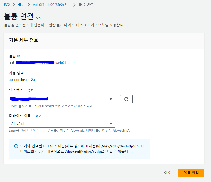Image resolution: width=211 pixels, height=182 pixels.
Task: Click the refresh button beside the instance selector
Action: [126, 99]
